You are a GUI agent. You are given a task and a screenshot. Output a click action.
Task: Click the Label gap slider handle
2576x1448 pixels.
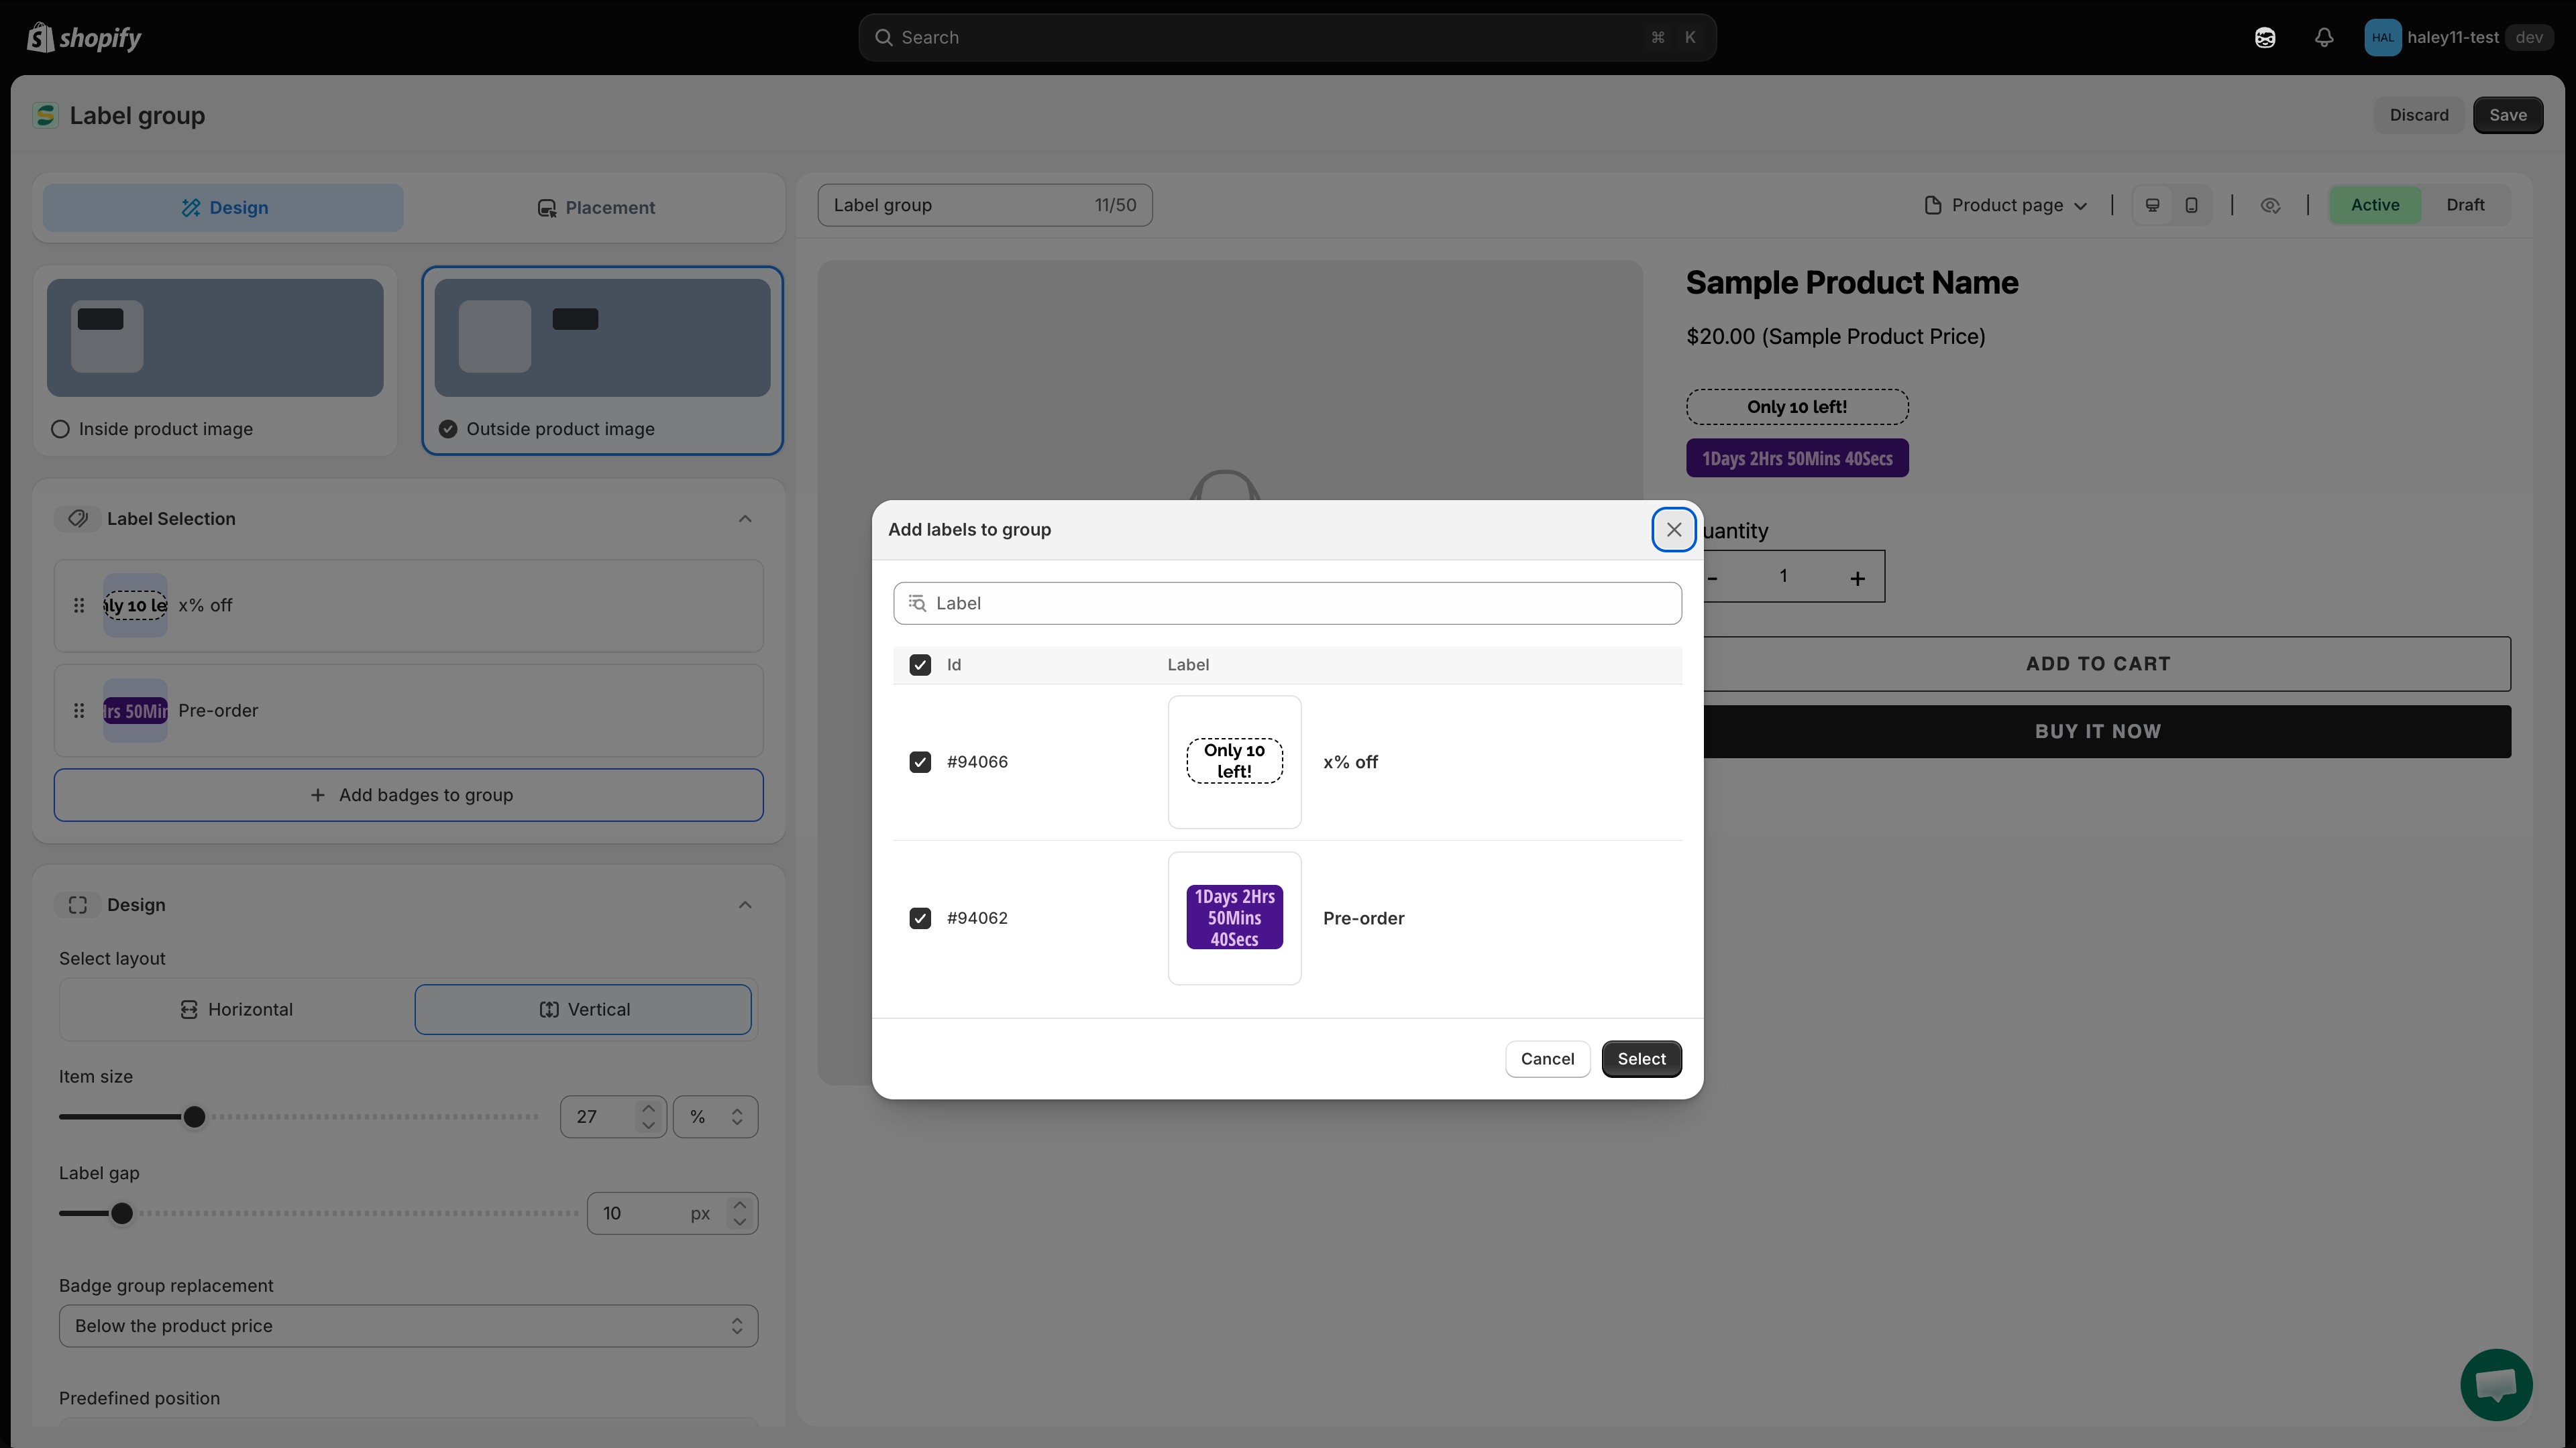(122, 1213)
